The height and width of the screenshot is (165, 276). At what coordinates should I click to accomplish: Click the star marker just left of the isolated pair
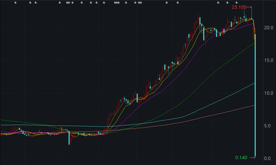(x=141, y=3)
